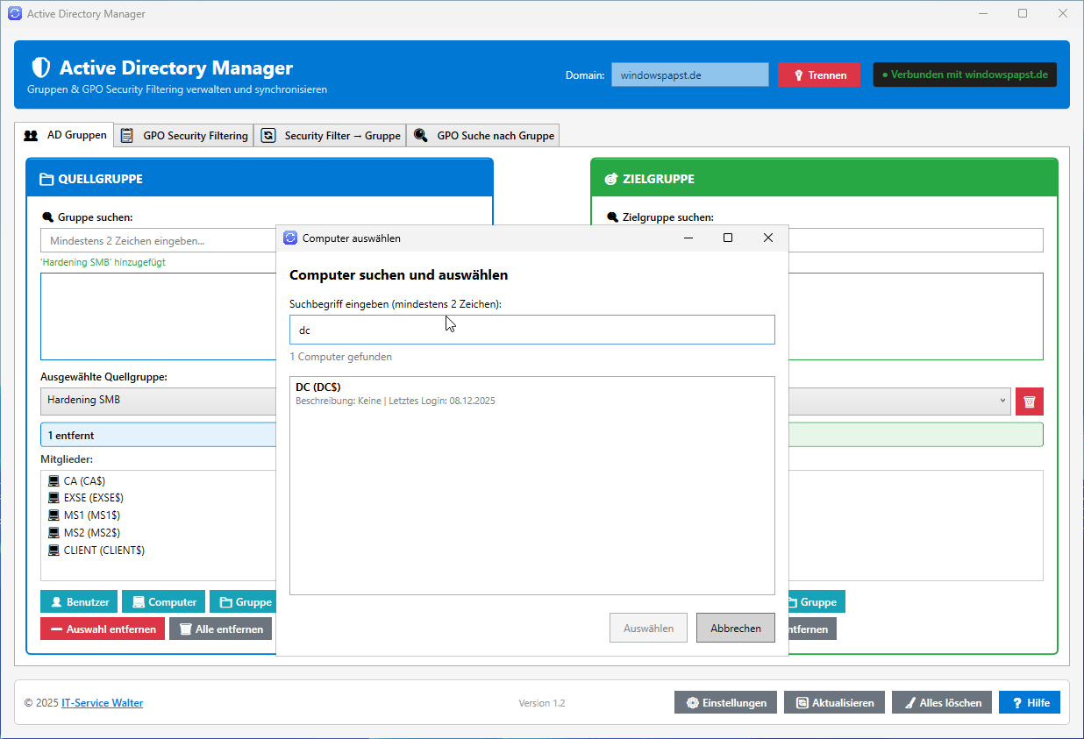Click the Zielgruppe header icon
1084x739 pixels.
click(x=611, y=179)
